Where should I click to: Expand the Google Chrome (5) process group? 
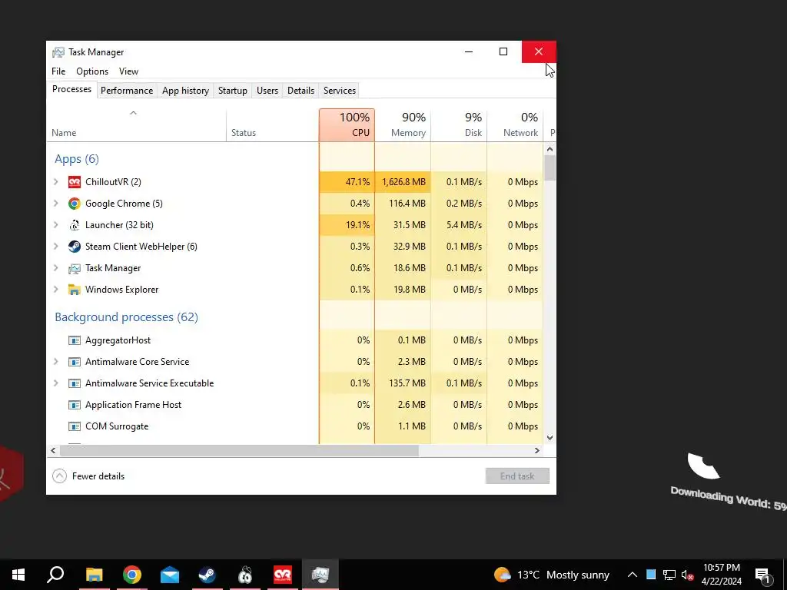[x=55, y=203]
